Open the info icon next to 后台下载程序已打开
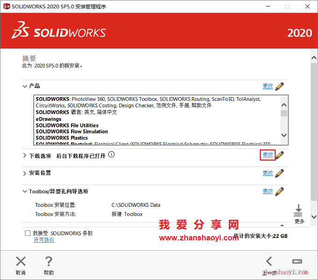This screenshot has width=318, height=280. (x=111, y=154)
